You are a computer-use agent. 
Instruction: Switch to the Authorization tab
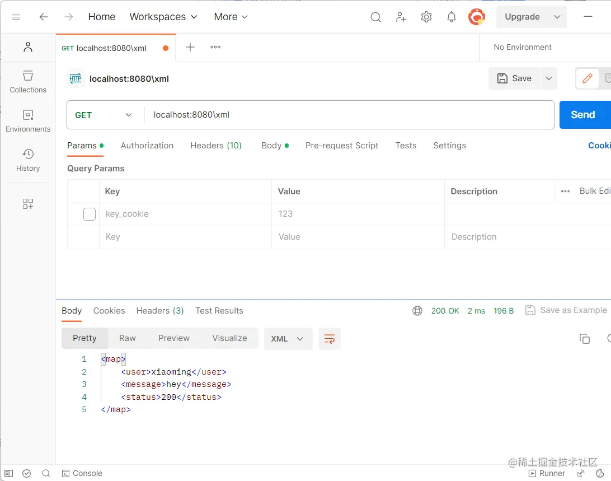pyautogui.click(x=147, y=146)
